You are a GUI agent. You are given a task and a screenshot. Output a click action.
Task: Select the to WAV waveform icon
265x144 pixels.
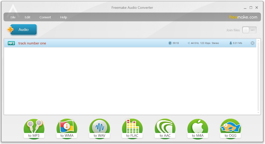100,129
